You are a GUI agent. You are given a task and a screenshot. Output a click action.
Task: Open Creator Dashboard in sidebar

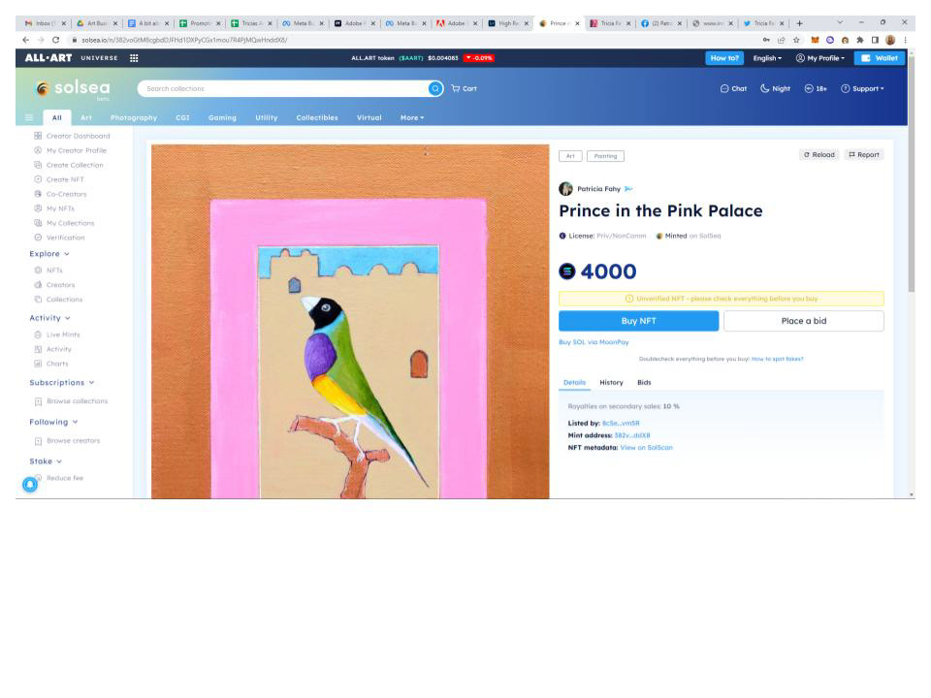(72, 136)
